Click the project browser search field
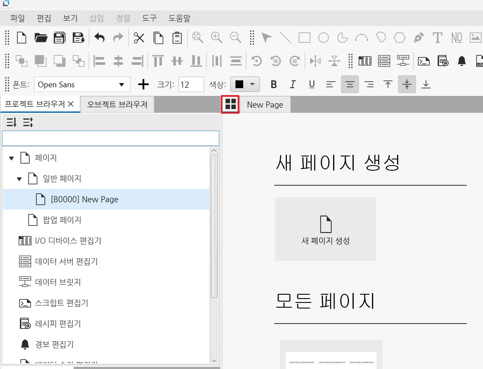483x369 pixels. tap(110, 138)
